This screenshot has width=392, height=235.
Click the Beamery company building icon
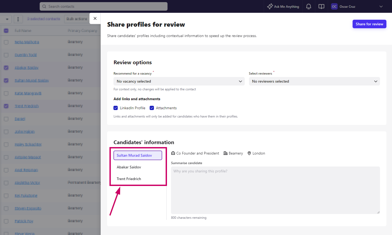tap(226, 153)
